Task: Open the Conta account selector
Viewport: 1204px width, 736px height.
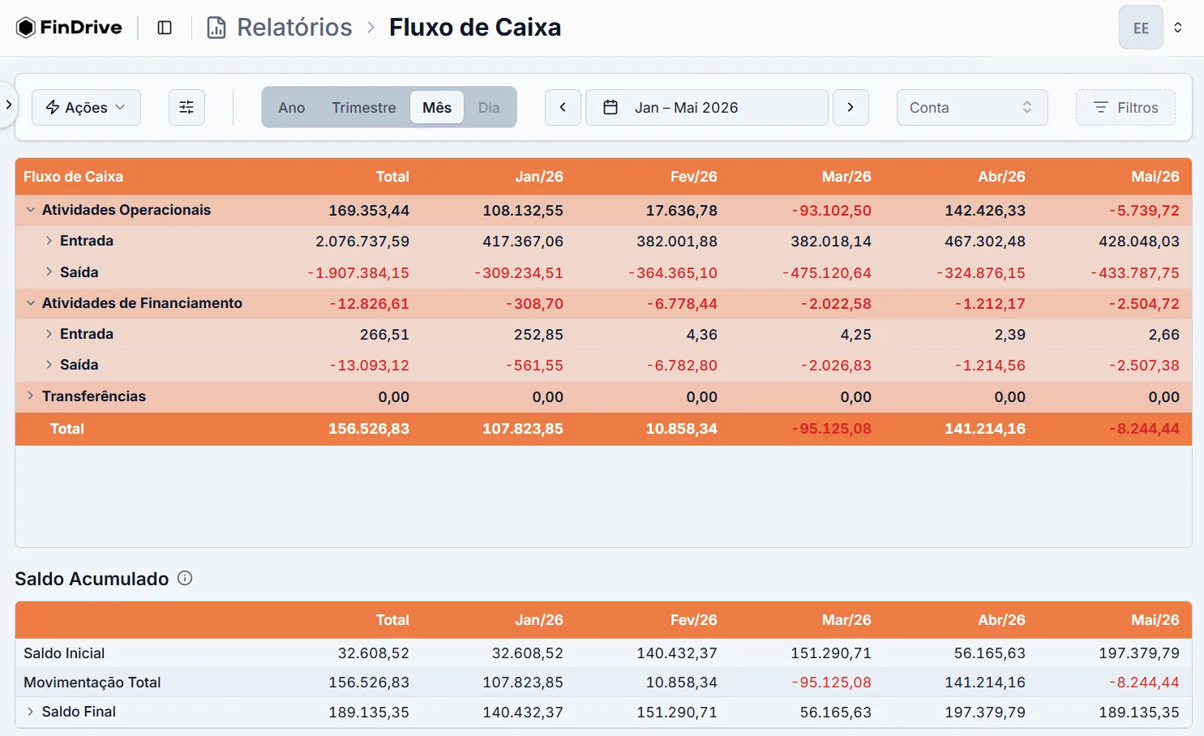Action: (x=972, y=107)
